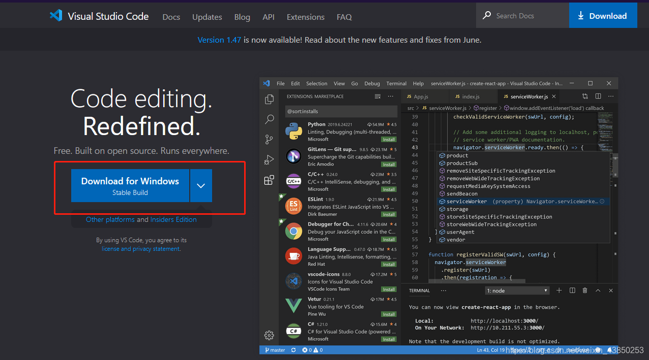Open the license and privacy statement link
This screenshot has height=360, width=649.
(x=141, y=249)
